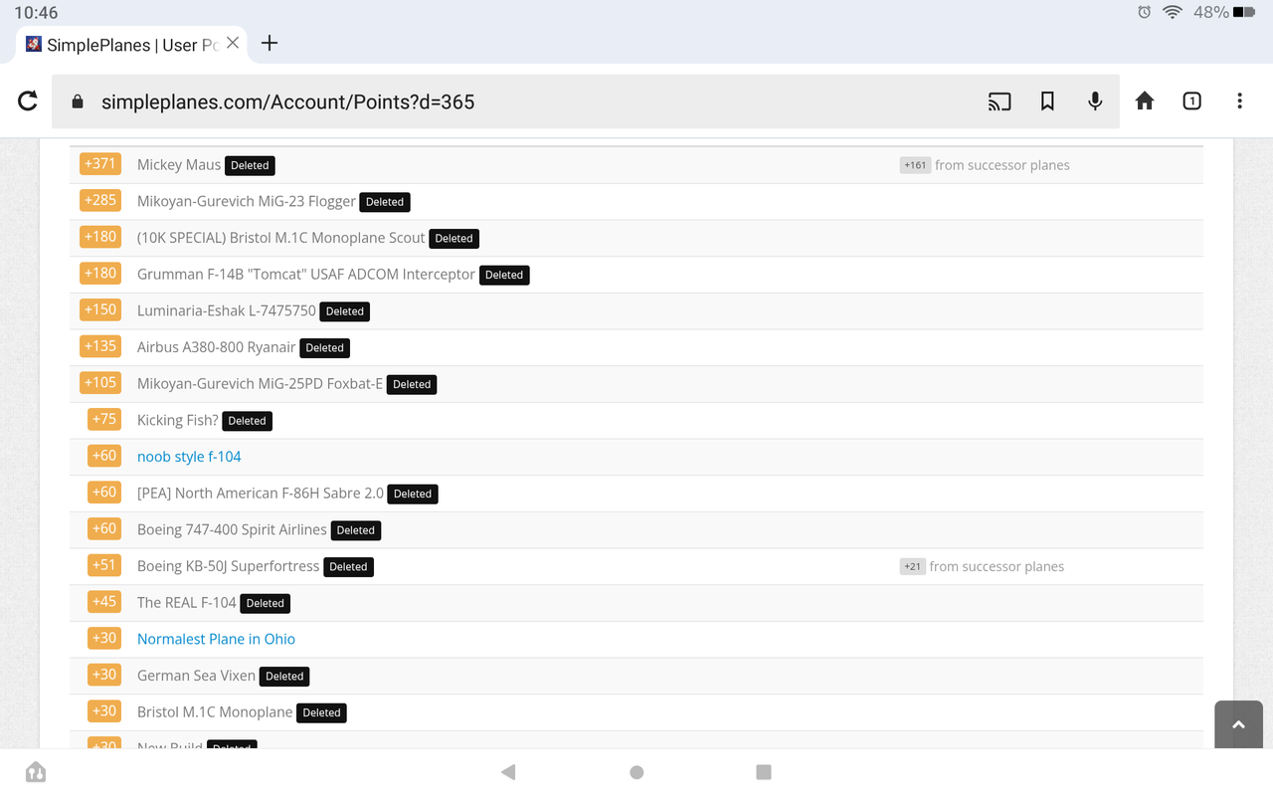This screenshot has height=796, width=1273.
Task: Click the +105 points badge
Action: (x=100, y=382)
